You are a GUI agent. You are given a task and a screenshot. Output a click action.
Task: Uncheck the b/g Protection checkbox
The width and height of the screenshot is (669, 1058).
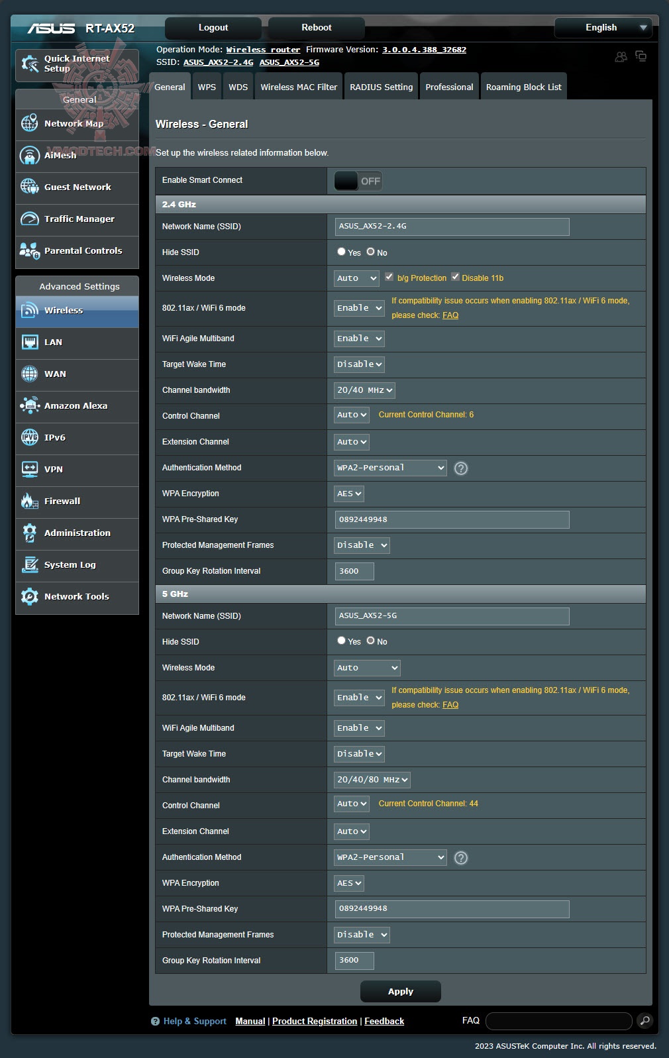[389, 277]
